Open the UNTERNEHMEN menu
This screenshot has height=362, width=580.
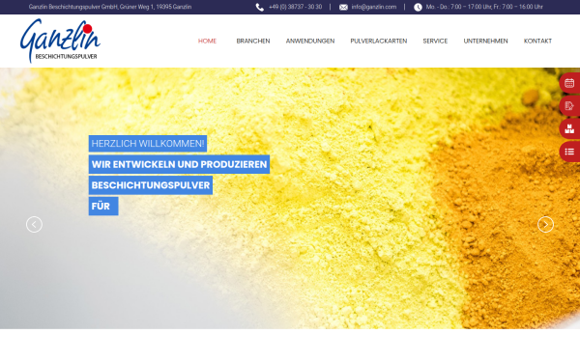click(485, 41)
